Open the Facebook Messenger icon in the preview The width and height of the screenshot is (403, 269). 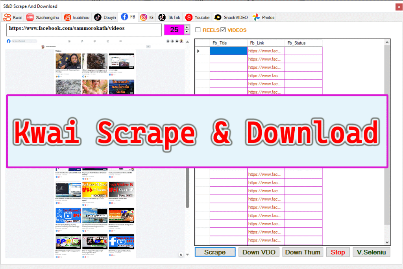(172, 41)
